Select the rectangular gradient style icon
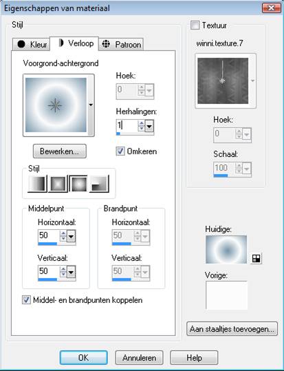This screenshot has height=371, width=284. click(58, 184)
